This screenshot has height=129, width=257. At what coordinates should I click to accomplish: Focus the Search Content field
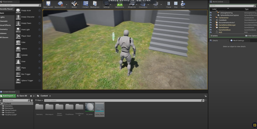[124, 100]
